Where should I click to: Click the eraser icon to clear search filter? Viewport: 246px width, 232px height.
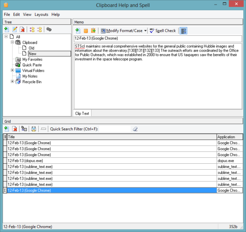click(x=135, y=129)
